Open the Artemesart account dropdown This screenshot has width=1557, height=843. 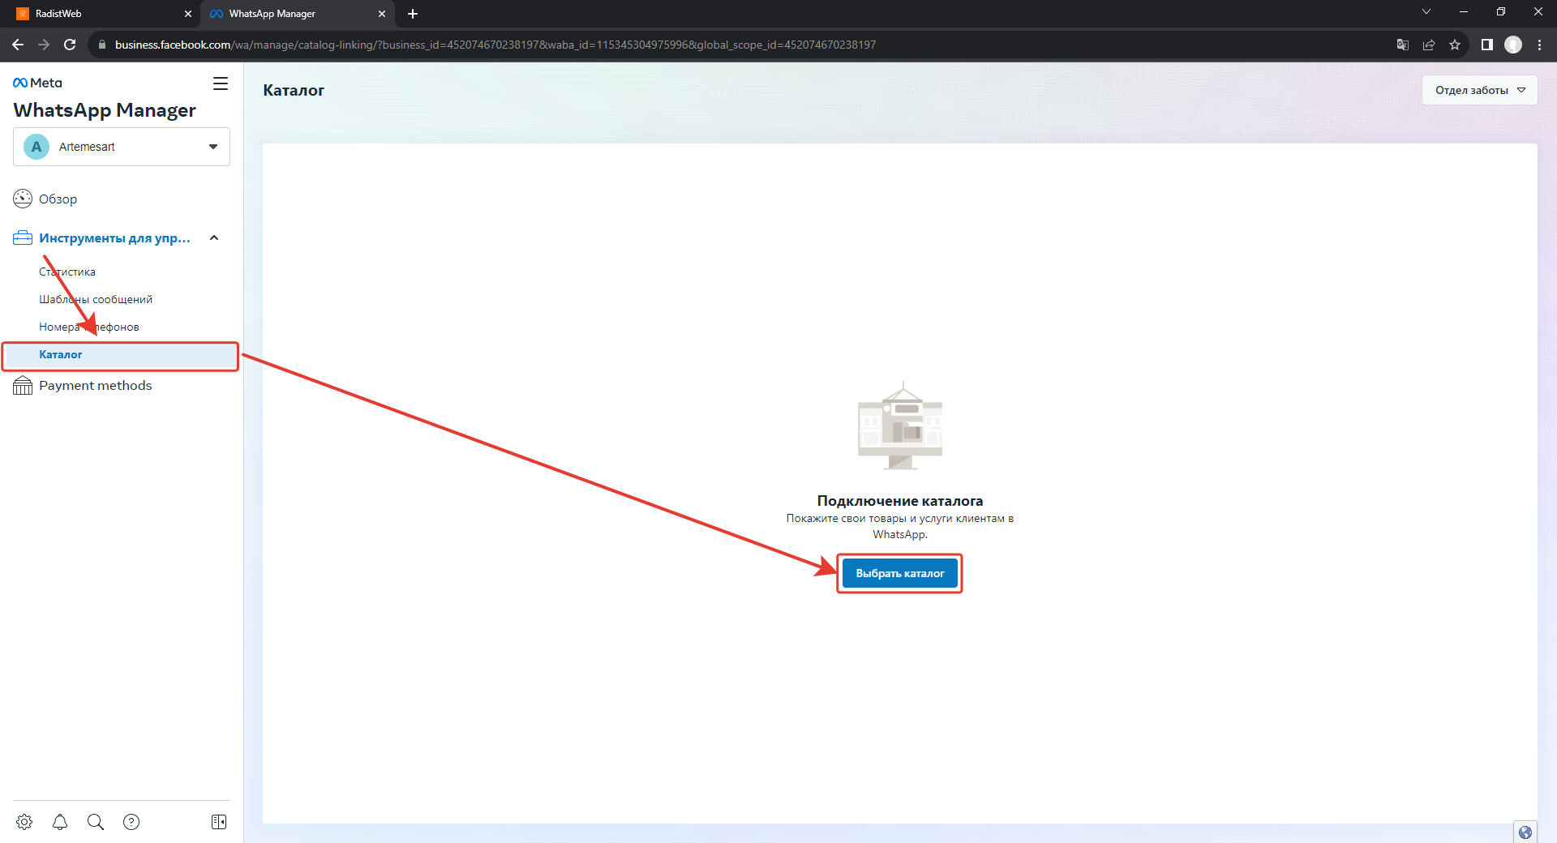click(122, 147)
